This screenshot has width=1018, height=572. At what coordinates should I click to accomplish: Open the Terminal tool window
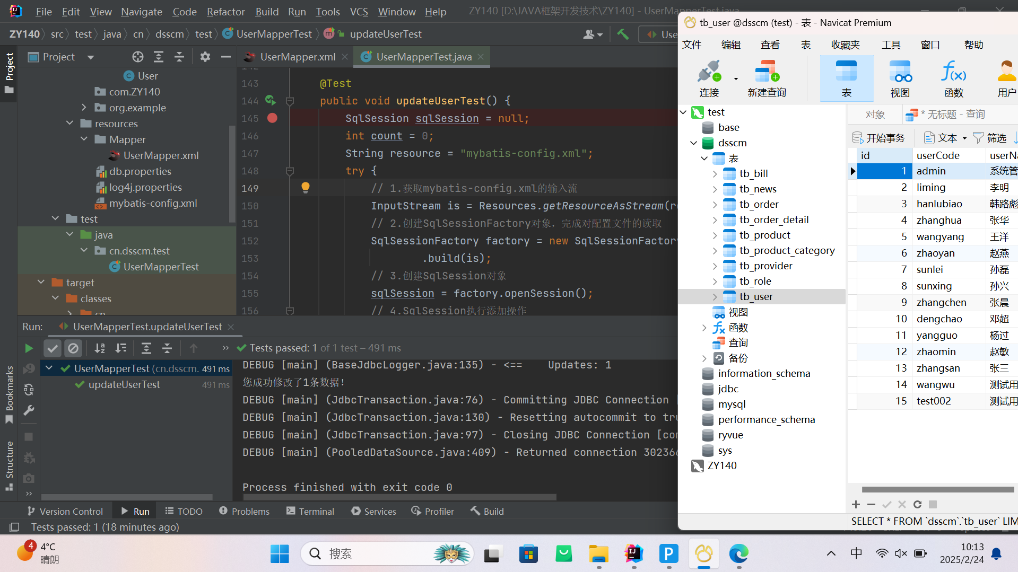coord(310,511)
